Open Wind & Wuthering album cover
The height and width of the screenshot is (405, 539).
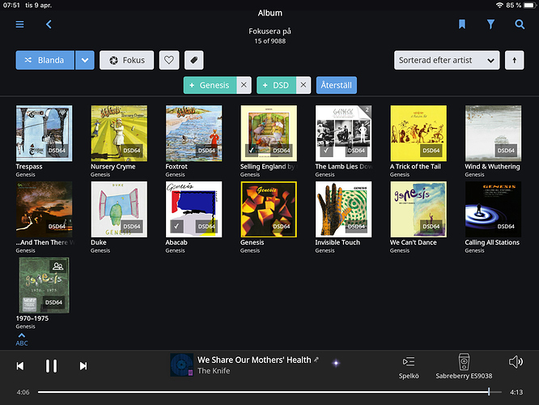(x=494, y=133)
